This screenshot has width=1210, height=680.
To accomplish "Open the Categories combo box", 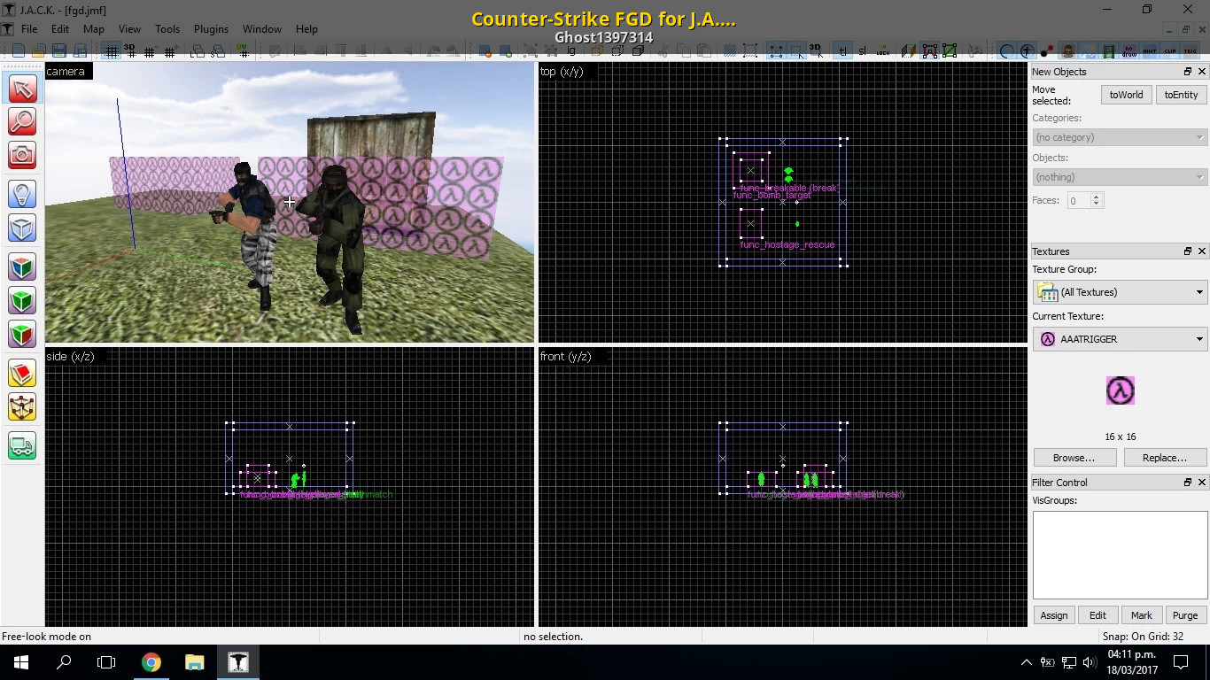I will [x=1120, y=137].
